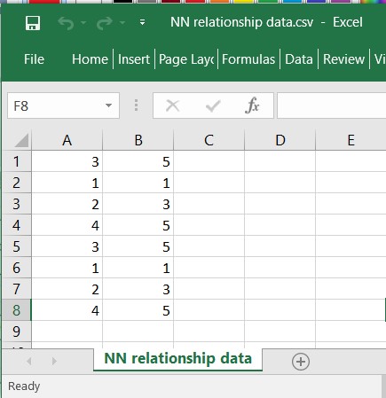Click the New Sheet plus button
The image size is (386, 398).
point(301,362)
